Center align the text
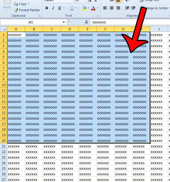 [112, 8]
